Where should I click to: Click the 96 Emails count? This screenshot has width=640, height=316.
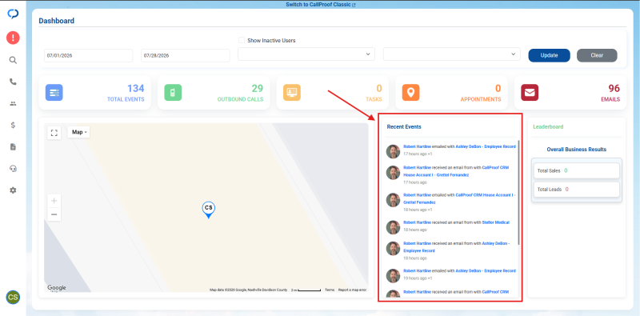point(614,89)
